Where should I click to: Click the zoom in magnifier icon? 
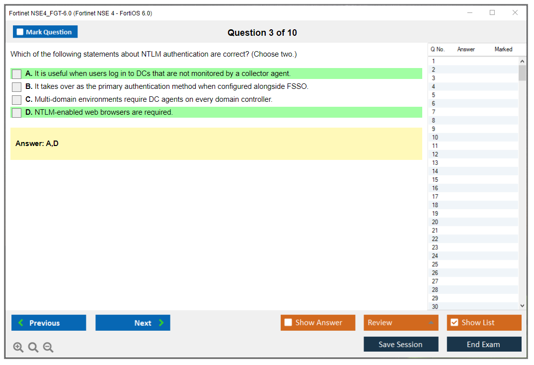tap(18, 348)
